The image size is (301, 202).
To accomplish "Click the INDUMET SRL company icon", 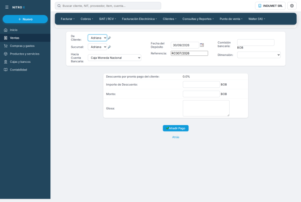I will (x=260, y=6).
